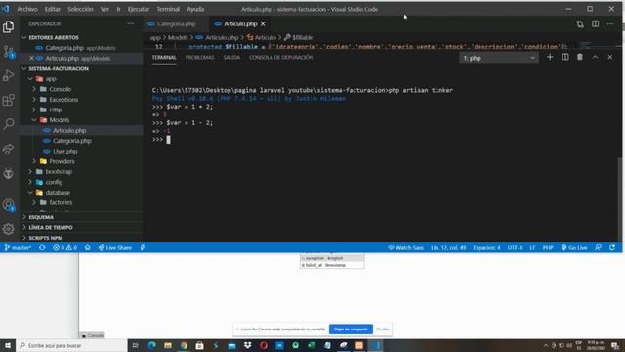
Task: Switch to the Problemas panel tab
Action: [199, 58]
